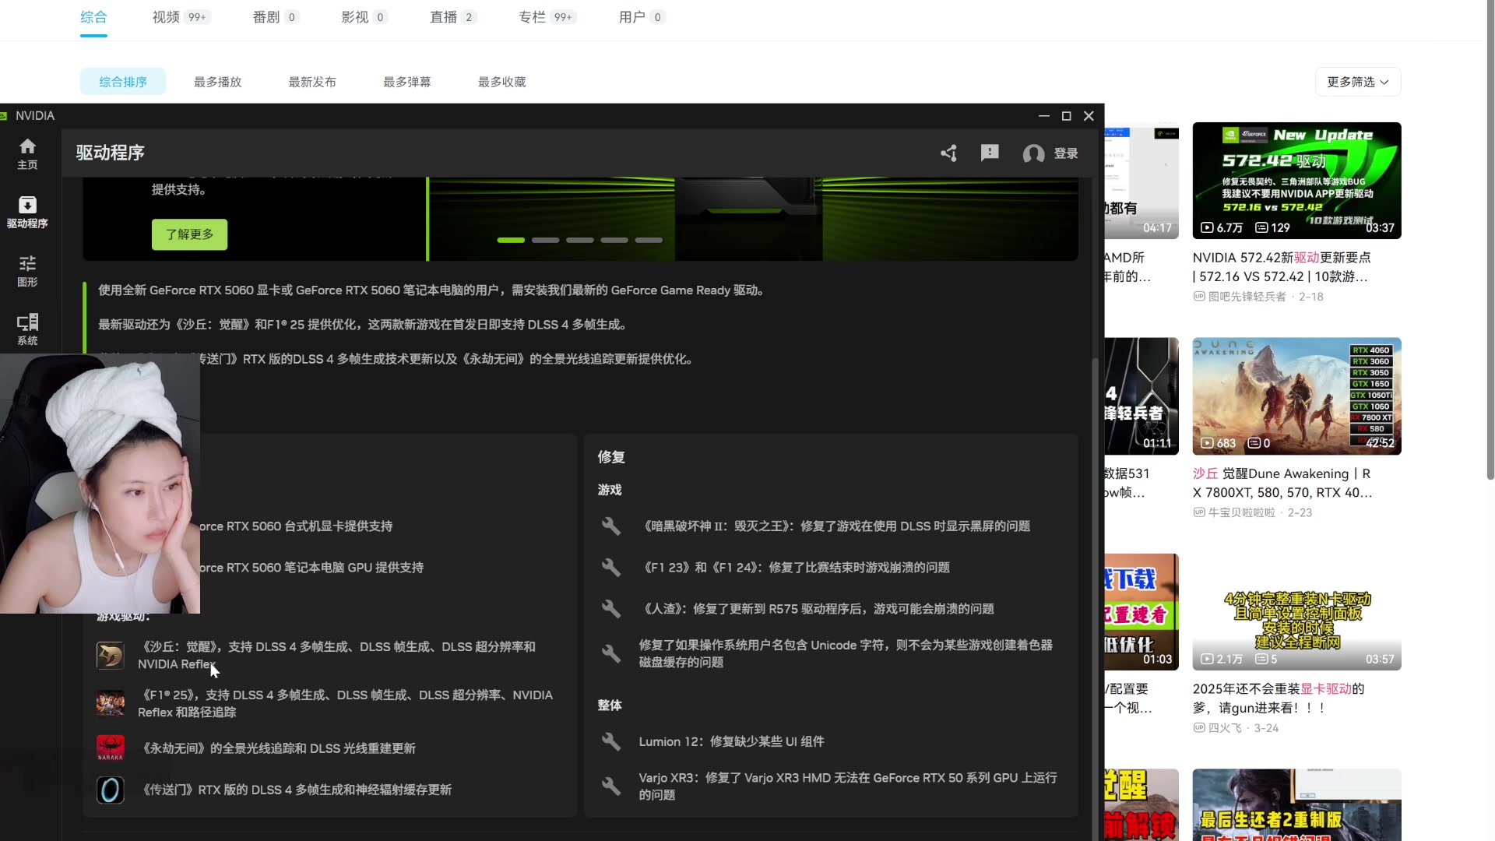The image size is (1495, 841).
Task: Open video title 2025年还不会重装显卡驱动
Action: pos(1278,698)
